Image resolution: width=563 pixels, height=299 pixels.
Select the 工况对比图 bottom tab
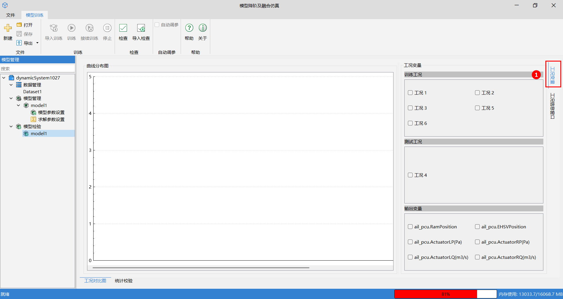point(95,281)
